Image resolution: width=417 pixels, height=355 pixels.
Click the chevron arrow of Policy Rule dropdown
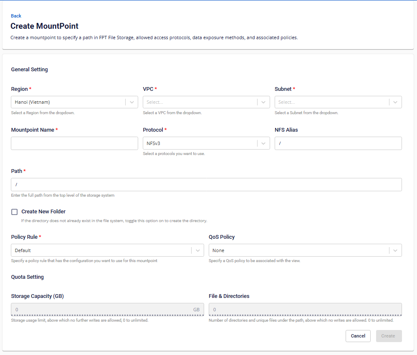(198, 250)
